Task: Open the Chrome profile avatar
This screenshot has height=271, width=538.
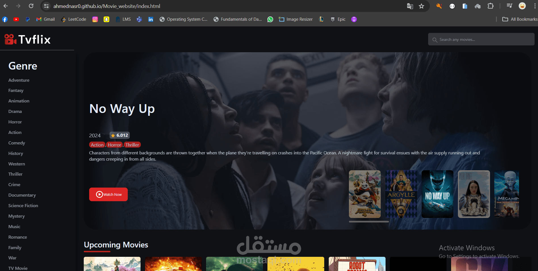Action: 522,6
